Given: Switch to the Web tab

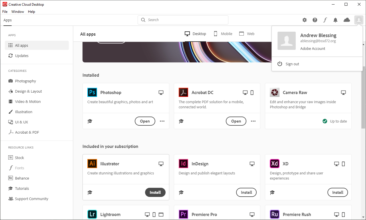Looking at the screenshot, I should (247, 34).
